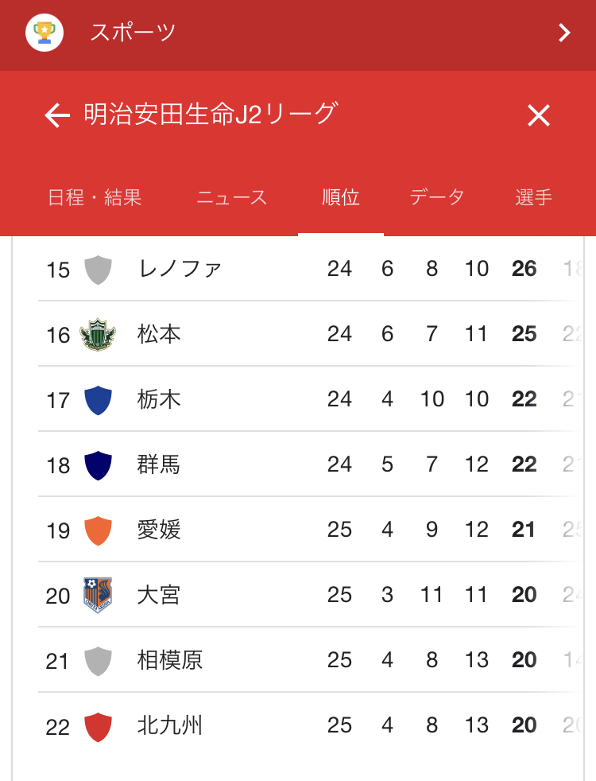The height and width of the screenshot is (781, 596).
Task: Click the 大宮 team crest
Action: (x=98, y=596)
